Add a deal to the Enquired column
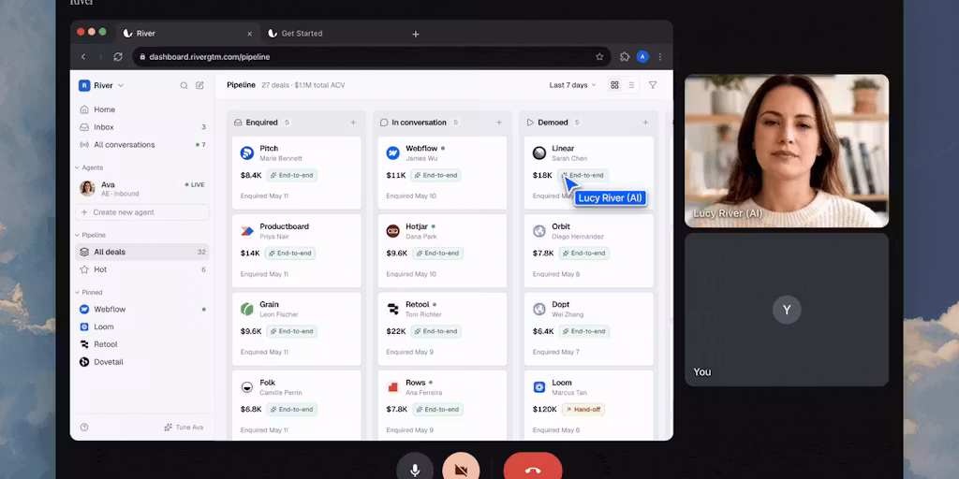The image size is (959, 479). click(x=353, y=123)
